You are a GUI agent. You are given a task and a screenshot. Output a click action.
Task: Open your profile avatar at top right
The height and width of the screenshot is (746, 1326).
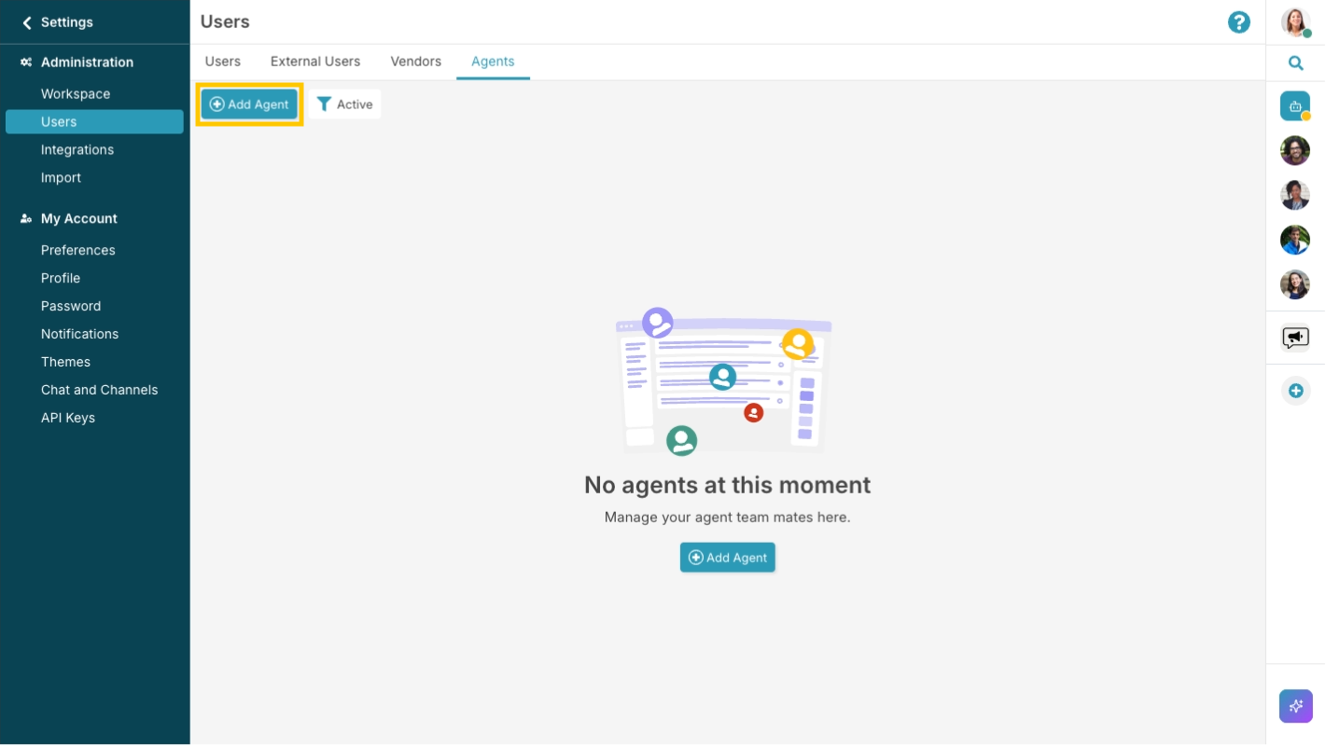click(1295, 22)
